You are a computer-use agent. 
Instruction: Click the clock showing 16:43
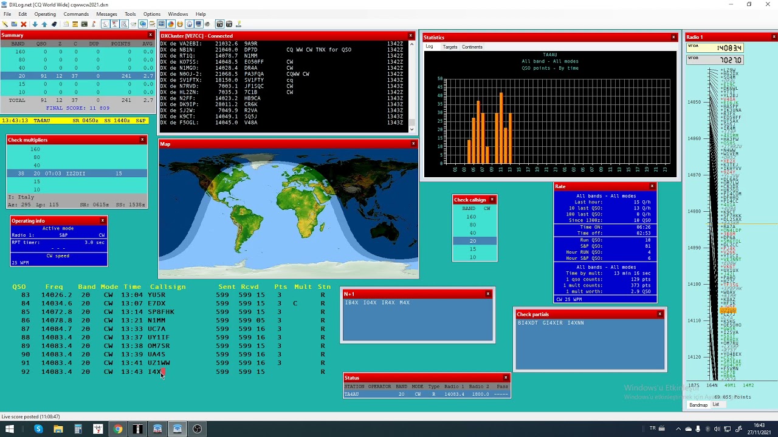click(x=759, y=425)
